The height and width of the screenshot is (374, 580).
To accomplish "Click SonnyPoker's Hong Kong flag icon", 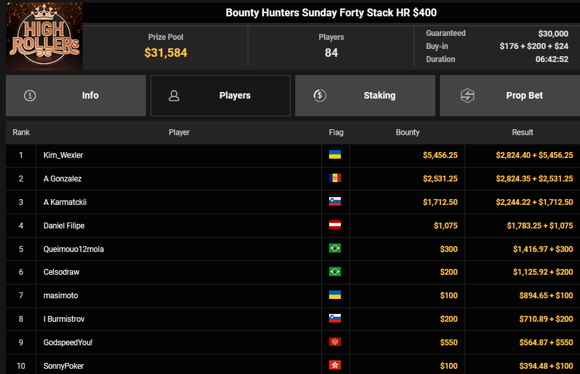I will (335, 366).
